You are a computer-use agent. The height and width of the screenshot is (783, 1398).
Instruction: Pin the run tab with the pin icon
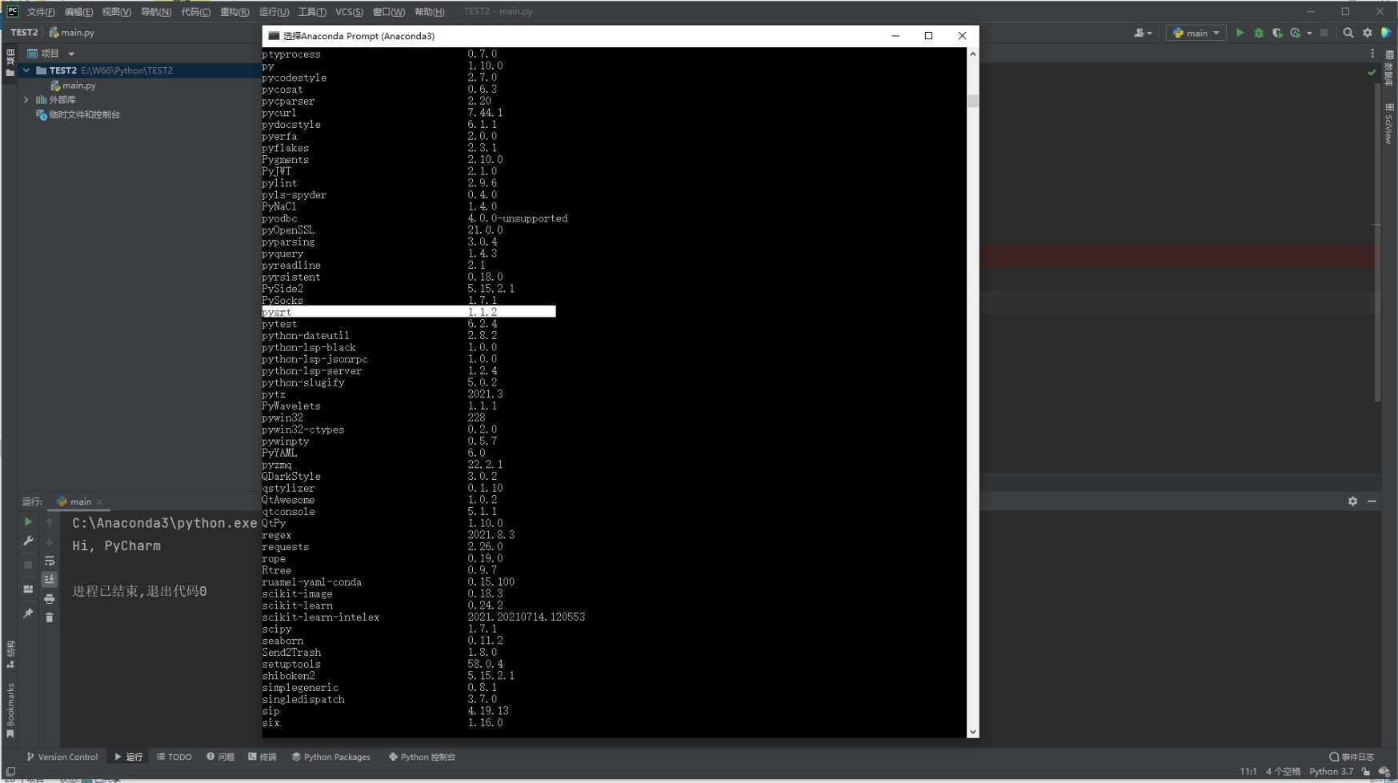pos(28,613)
